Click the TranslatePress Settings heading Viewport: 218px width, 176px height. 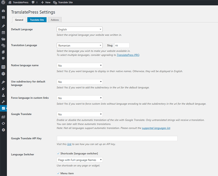[x=33, y=12]
